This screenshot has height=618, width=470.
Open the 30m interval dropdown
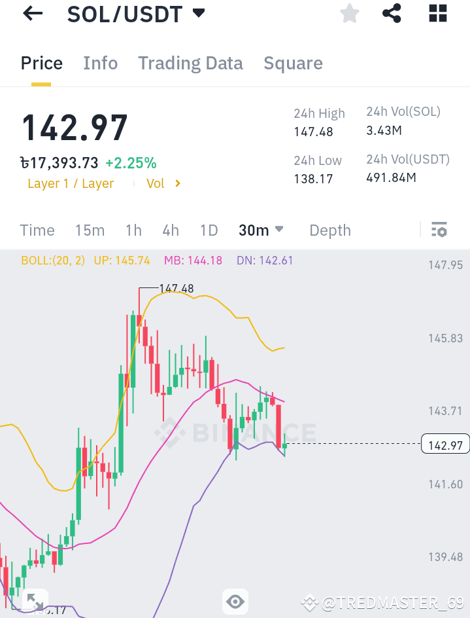point(260,230)
